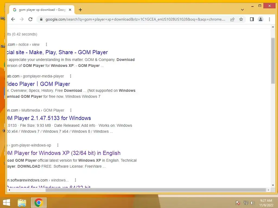Open network status icon in system tray

[x=246, y=203]
